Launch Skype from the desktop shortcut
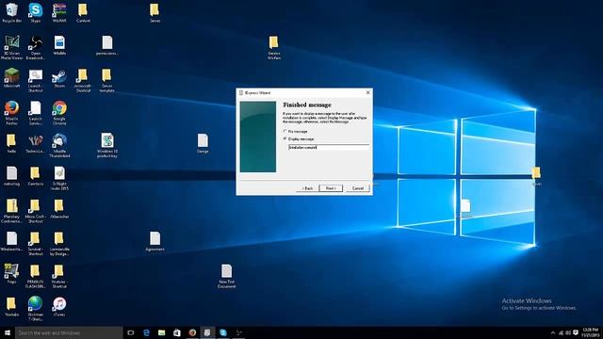The image size is (603, 339). [x=36, y=12]
